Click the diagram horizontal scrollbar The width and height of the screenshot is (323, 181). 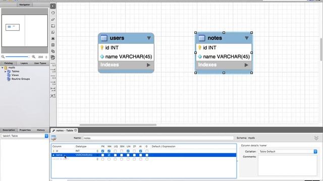(x=118, y=125)
